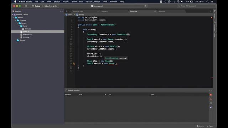Collapse the Scripts folder
This screenshot has height=128, width=228.
coord(17,23)
